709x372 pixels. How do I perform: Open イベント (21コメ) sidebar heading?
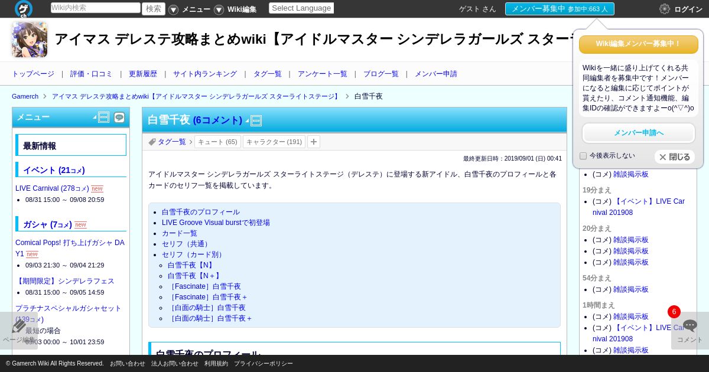(54, 170)
